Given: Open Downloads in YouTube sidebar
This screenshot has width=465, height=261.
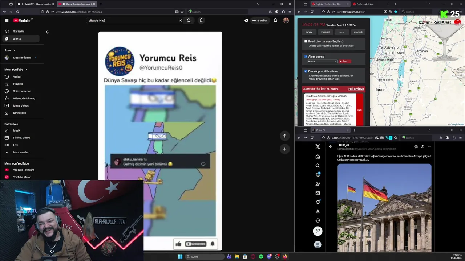Looking at the screenshot, I should 21,113.
